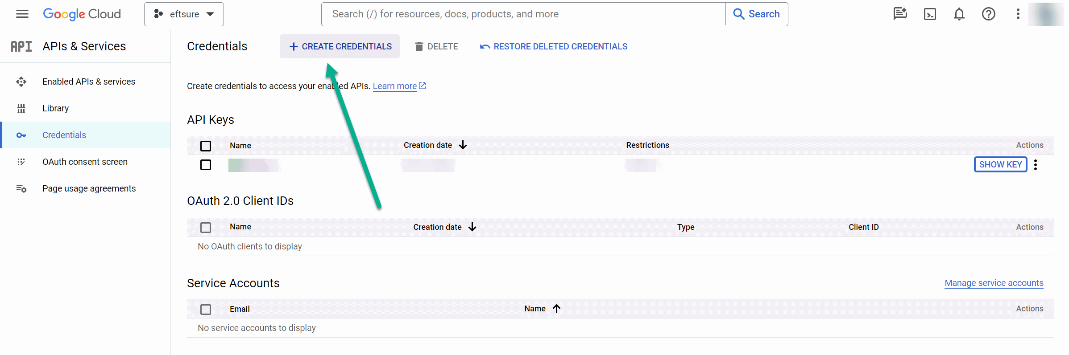Open the blurred user account avatar
This screenshot has width=1069, height=355.
tap(1046, 14)
